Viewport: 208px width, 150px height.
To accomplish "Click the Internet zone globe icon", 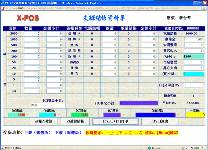I will point(149,148).
